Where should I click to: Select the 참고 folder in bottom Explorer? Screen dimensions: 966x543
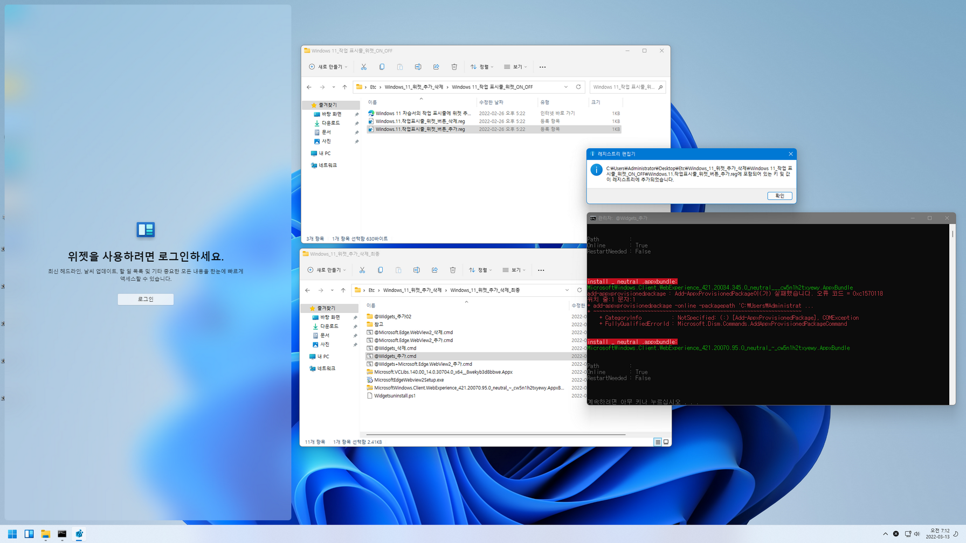[x=378, y=324]
